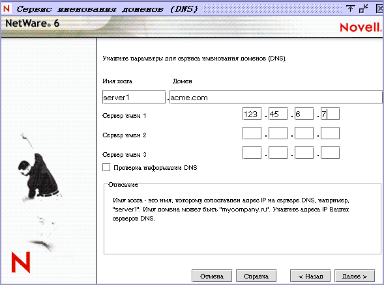Click the NetWare 6 banner logo
Viewport: 384px width, 285px height.
(x=33, y=23)
